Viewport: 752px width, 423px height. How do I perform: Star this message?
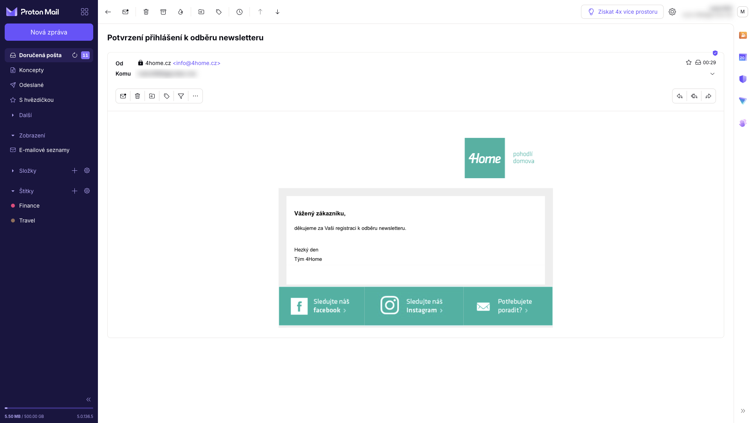pyautogui.click(x=689, y=62)
